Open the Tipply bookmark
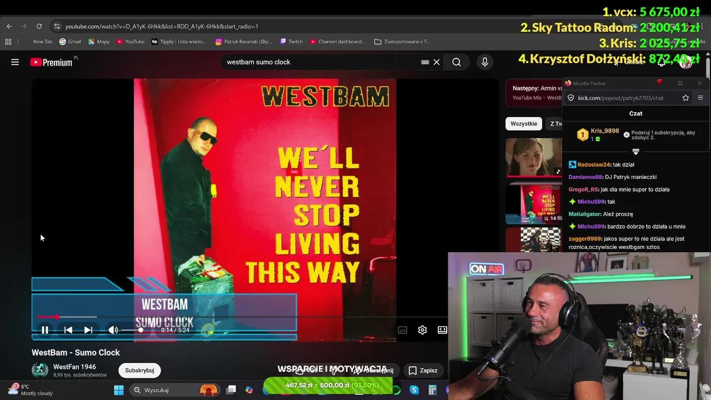The width and height of the screenshot is (711, 400). pos(178,42)
